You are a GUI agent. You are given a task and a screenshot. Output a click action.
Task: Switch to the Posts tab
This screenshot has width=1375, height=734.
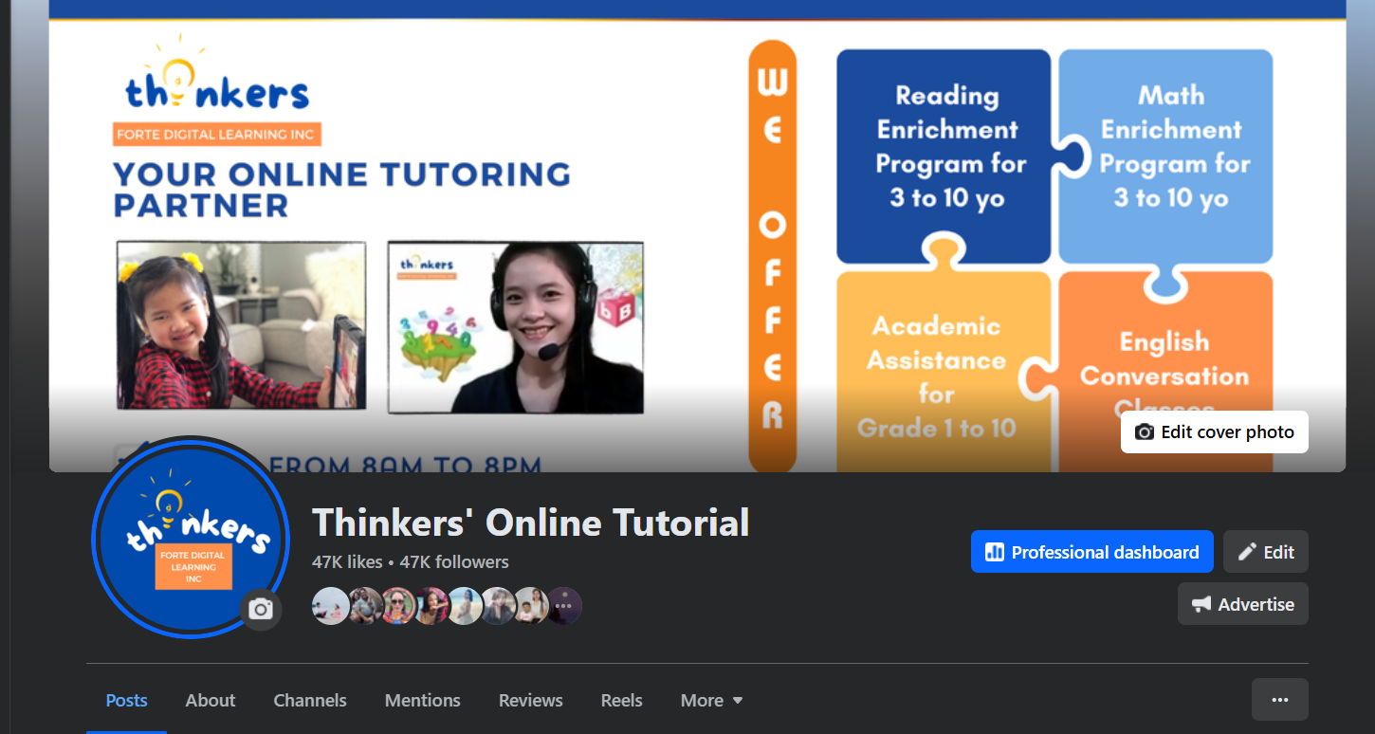point(126,701)
